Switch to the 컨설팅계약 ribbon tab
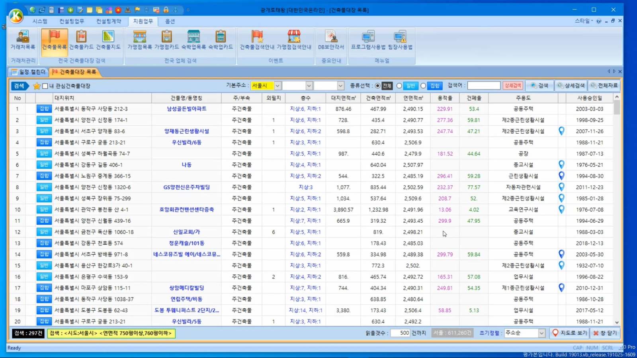 tap(108, 21)
